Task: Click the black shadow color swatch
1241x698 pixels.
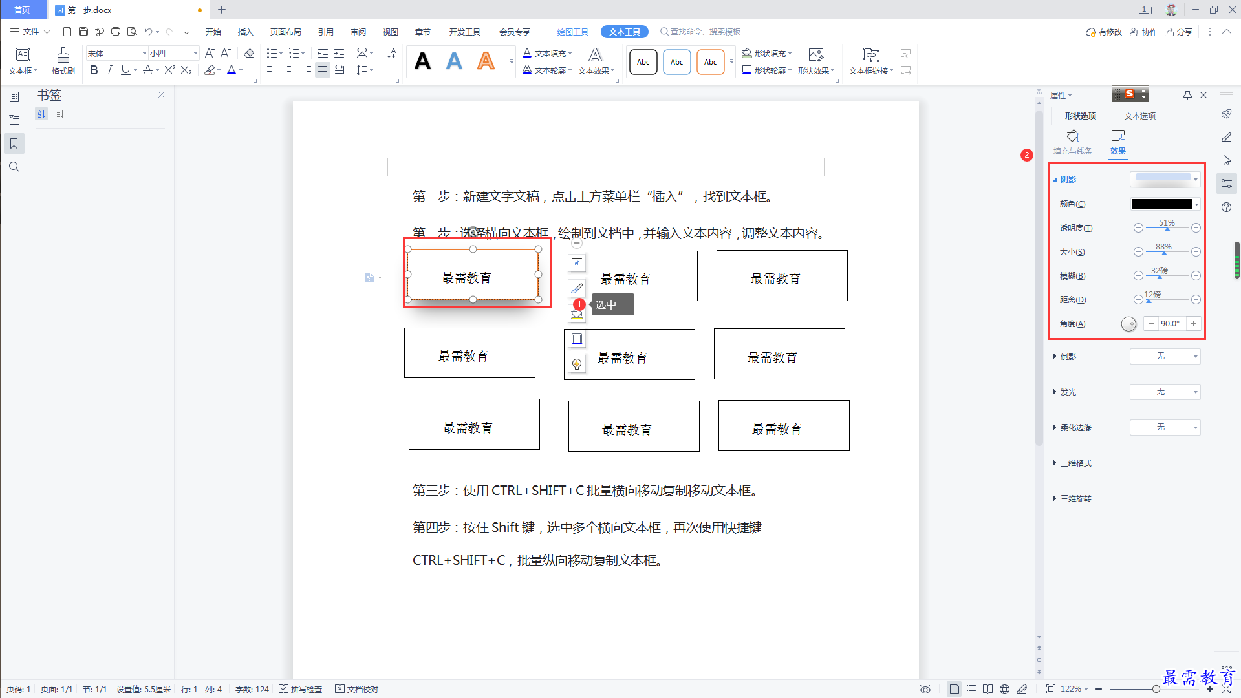Action: (1161, 204)
